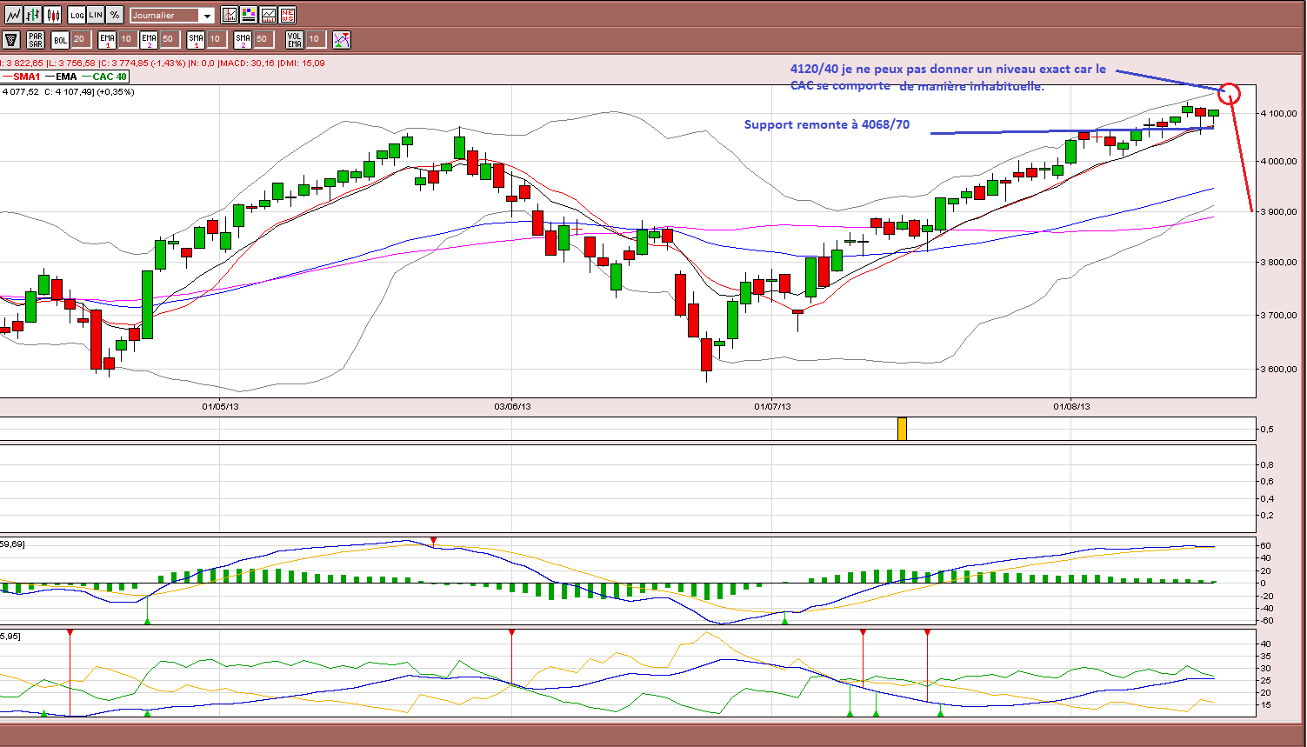1307x747 pixels.
Task: Switch scale to percent (%) mode
Action: 115,15
